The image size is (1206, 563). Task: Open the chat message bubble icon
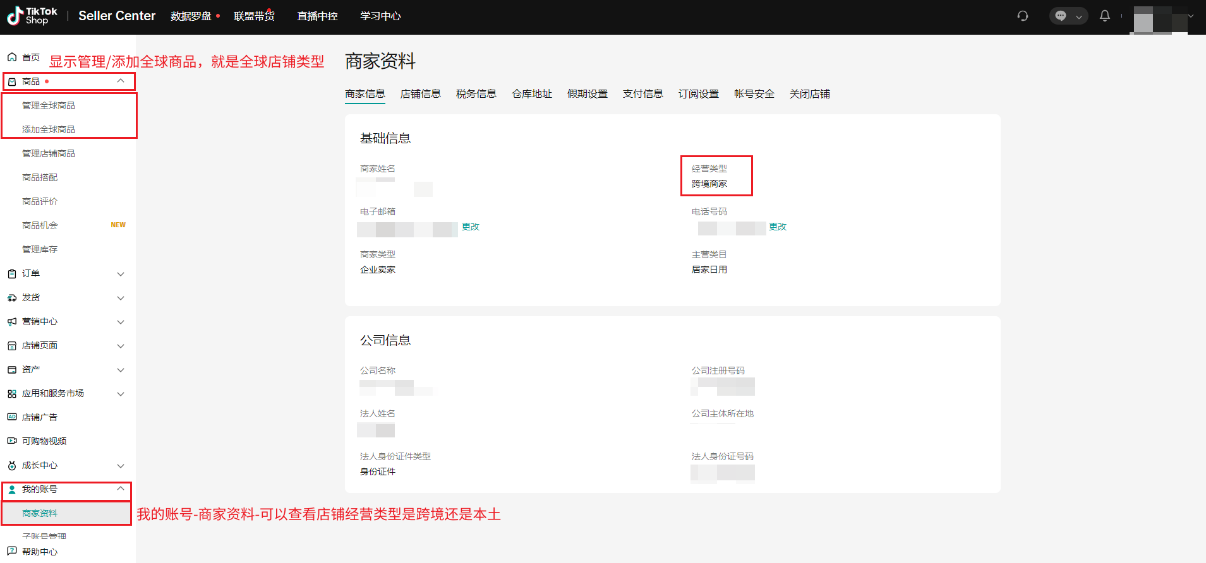[1061, 16]
